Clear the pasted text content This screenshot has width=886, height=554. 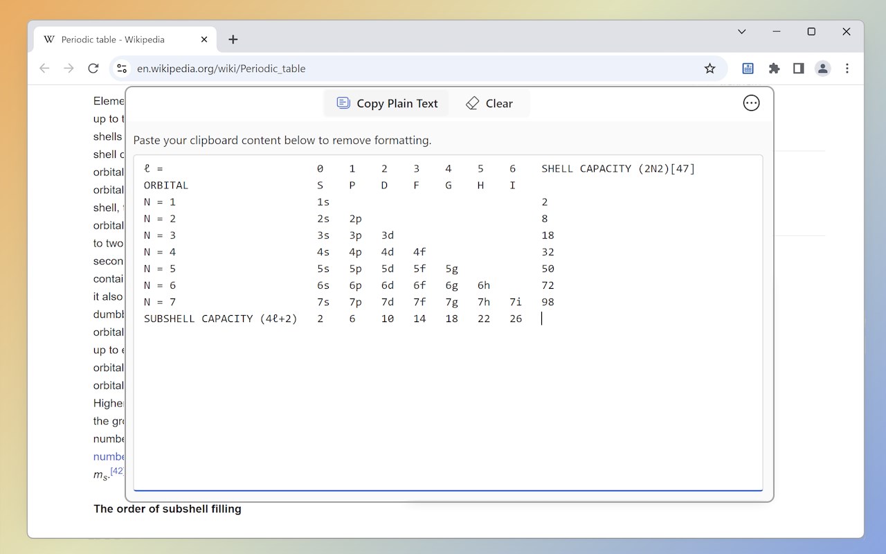[x=489, y=103]
